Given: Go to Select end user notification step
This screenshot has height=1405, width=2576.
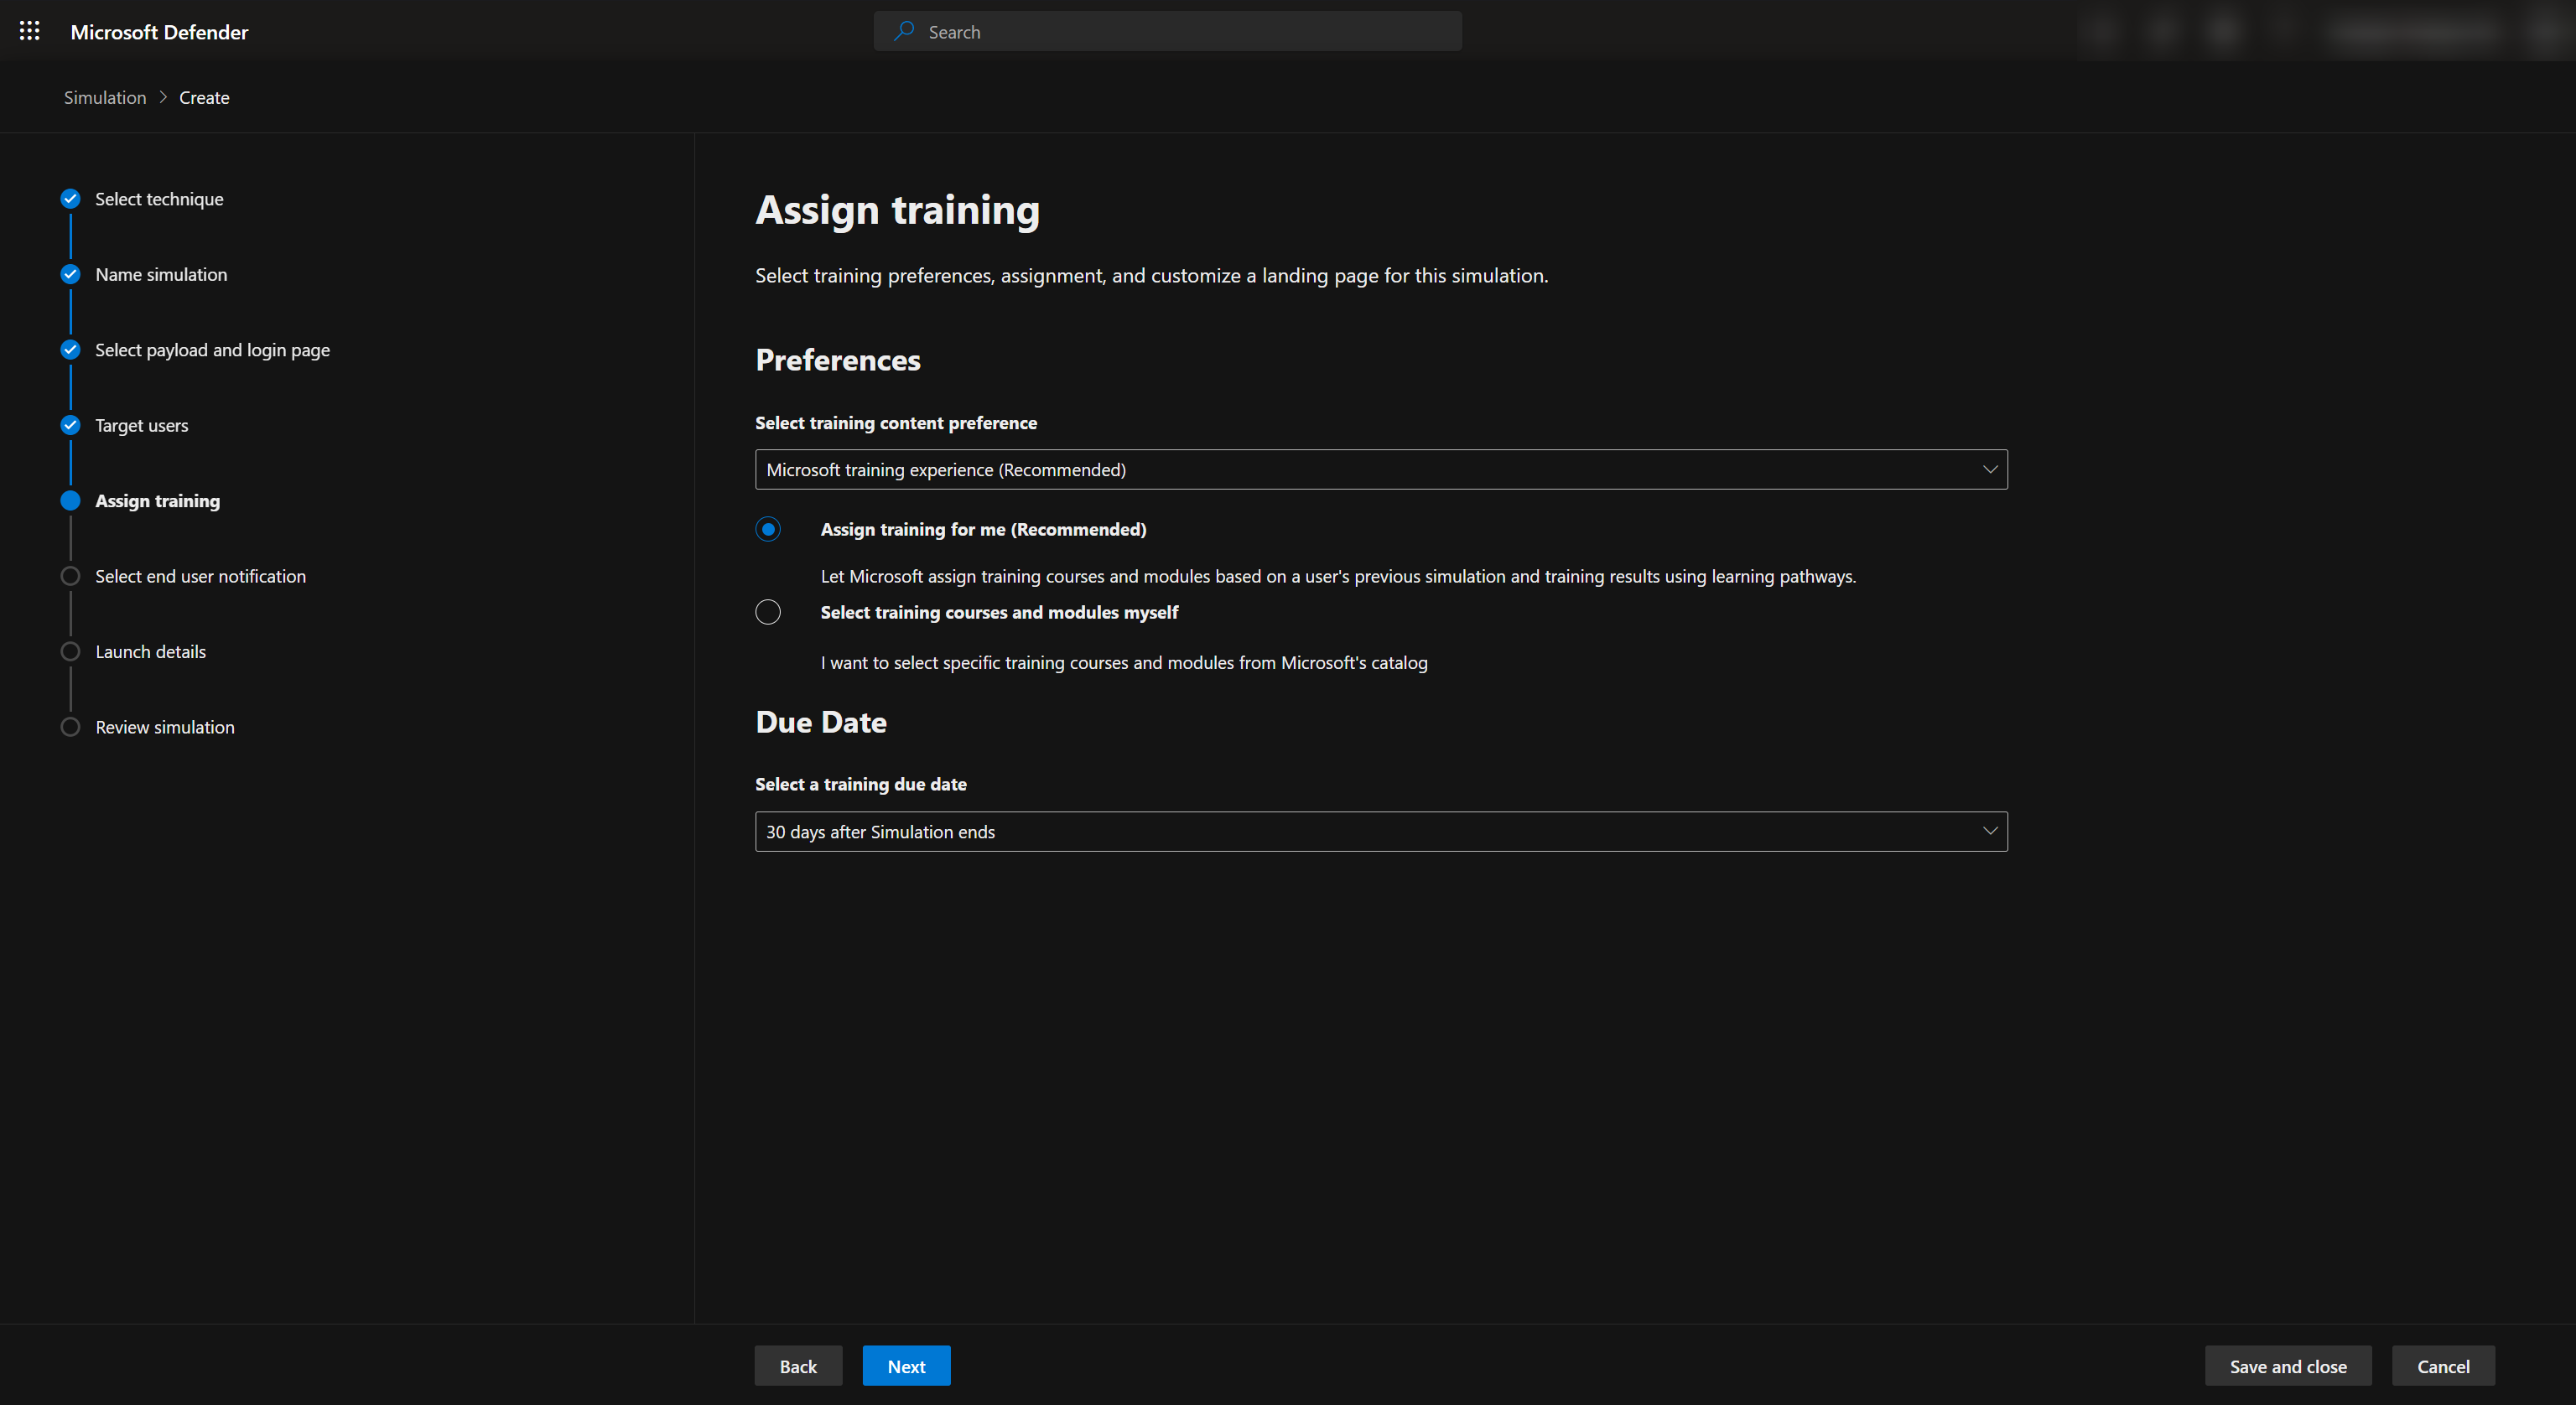Looking at the screenshot, I should 200,576.
